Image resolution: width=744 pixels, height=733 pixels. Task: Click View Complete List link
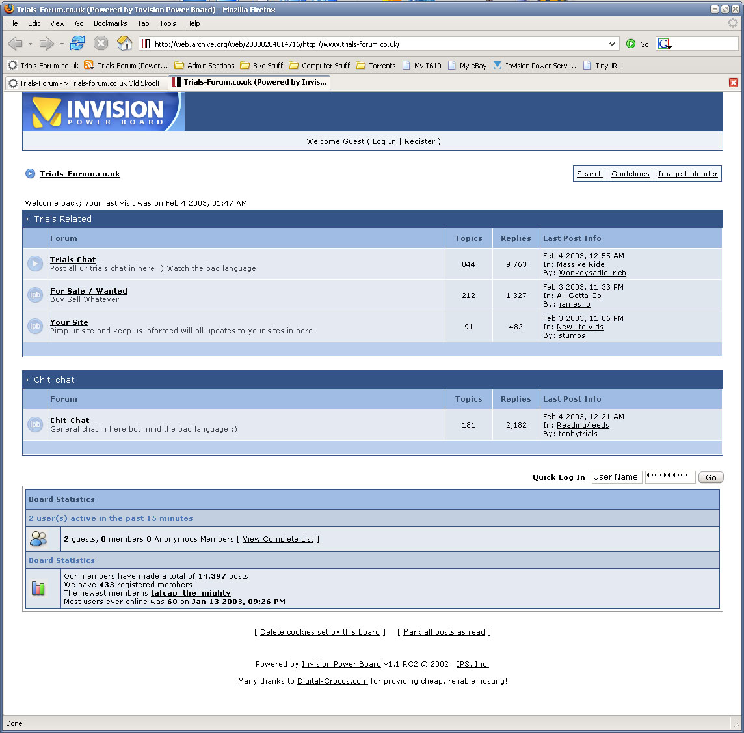(278, 539)
